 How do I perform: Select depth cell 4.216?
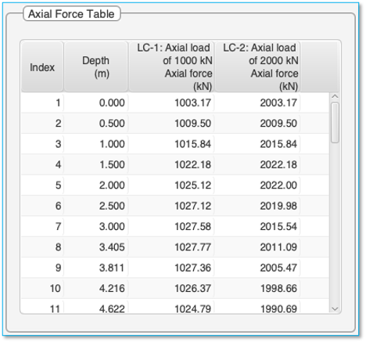(96, 289)
